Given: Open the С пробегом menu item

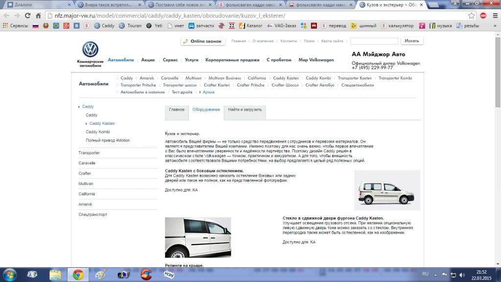Looking at the screenshot, I should (279, 60).
